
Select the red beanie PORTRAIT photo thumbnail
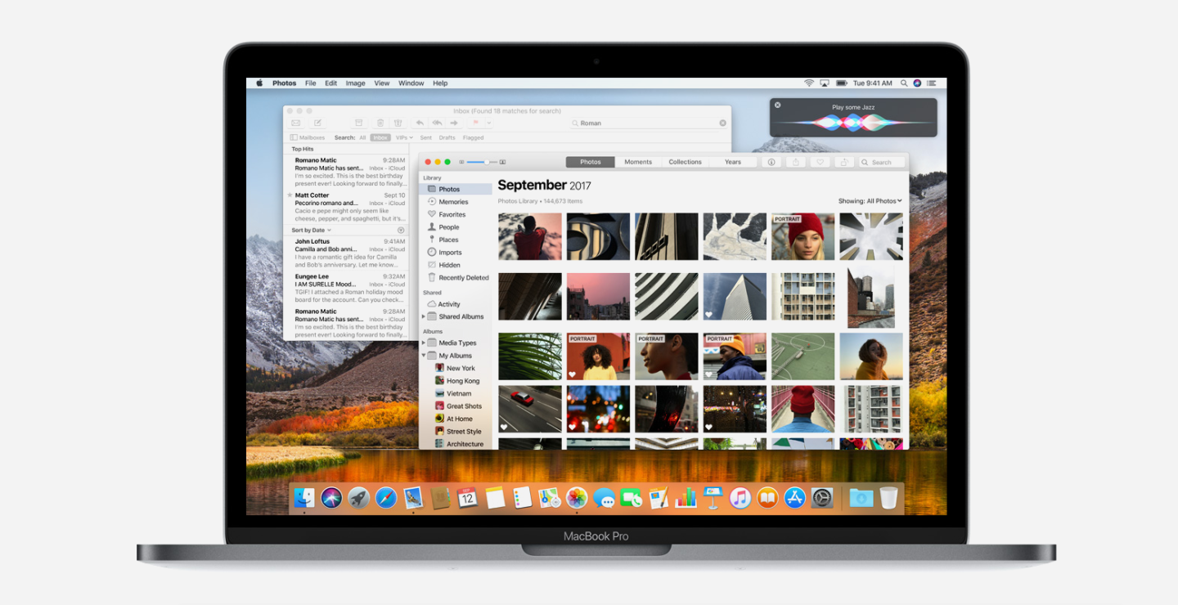pos(803,237)
